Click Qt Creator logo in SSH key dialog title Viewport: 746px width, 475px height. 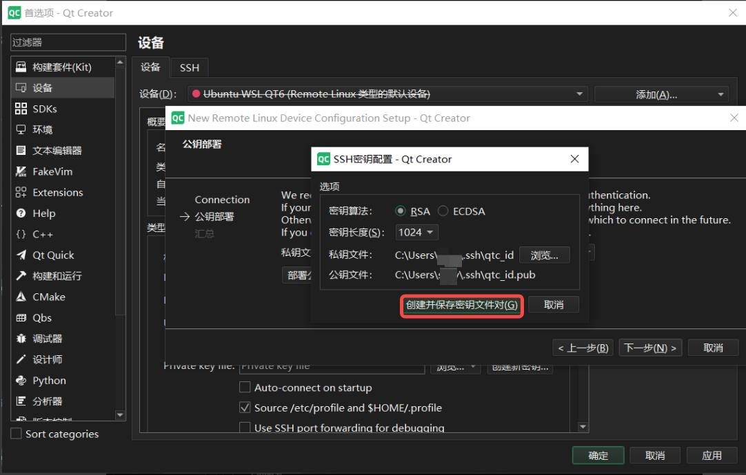click(323, 159)
